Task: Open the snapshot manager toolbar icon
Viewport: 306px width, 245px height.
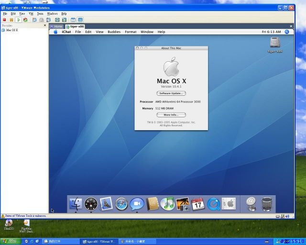Action: (x=49, y=20)
